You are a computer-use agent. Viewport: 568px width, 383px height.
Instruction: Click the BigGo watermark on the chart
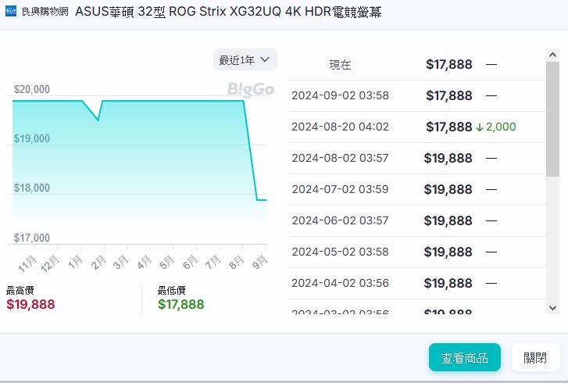click(251, 90)
